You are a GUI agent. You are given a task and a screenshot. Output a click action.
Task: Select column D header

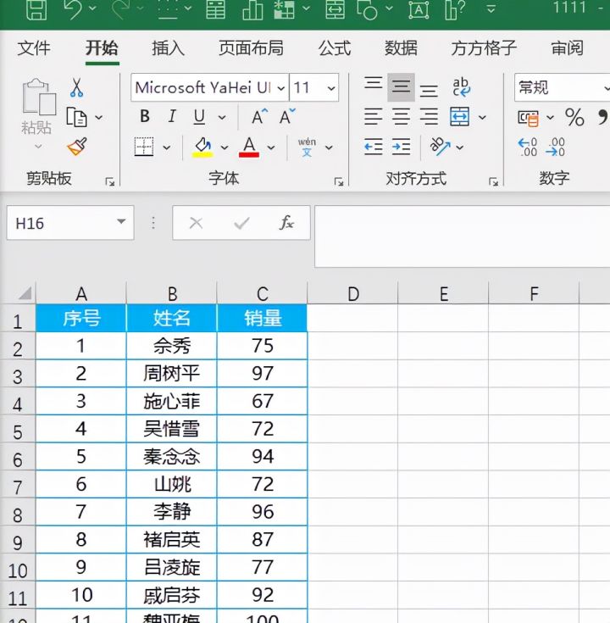(x=352, y=294)
